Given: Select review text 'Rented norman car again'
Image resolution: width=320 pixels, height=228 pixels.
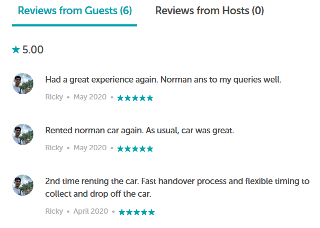Looking at the screenshot, I should tap(94, 131).
